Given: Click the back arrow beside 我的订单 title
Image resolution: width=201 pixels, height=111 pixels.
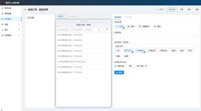Looking at the screenshot, I should pyautogui.click(x=25, y=9).
